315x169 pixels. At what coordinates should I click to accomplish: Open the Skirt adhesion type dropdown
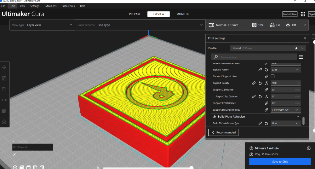coord(286,123)
